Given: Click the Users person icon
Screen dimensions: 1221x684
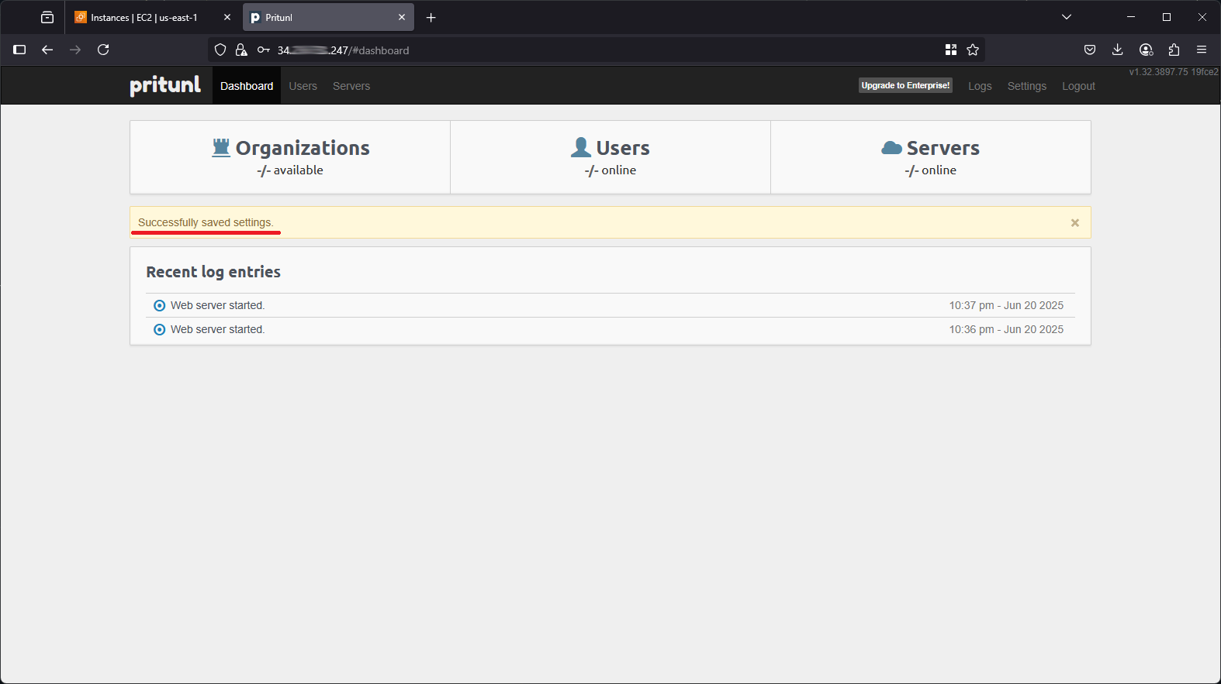Looking at the screenshot, I should 581,147.
